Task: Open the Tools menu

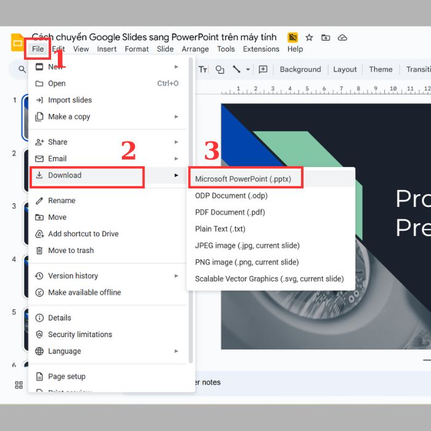Action: click(226, 49)
